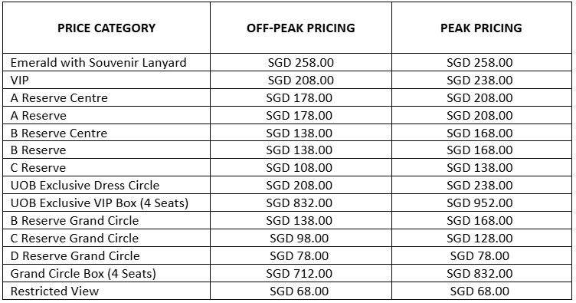Click the C Reserve category cell
576x303 pixels.
[x=106, y=168]
